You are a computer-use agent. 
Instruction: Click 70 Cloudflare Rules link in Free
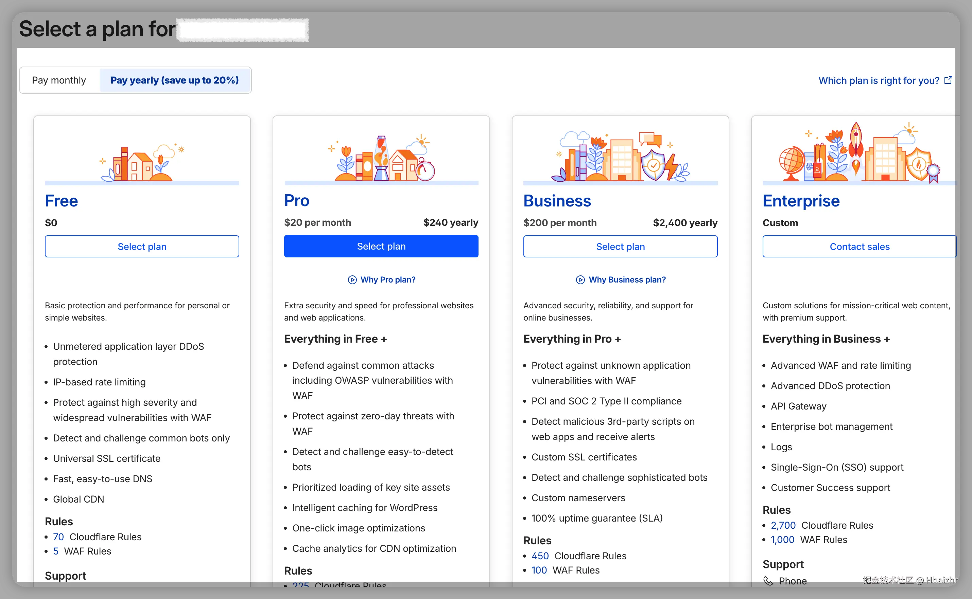(58, 537)
